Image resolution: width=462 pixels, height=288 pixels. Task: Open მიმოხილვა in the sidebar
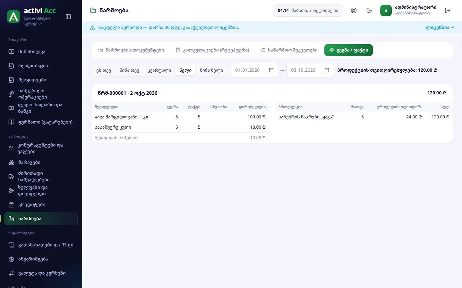pos(41,52)
